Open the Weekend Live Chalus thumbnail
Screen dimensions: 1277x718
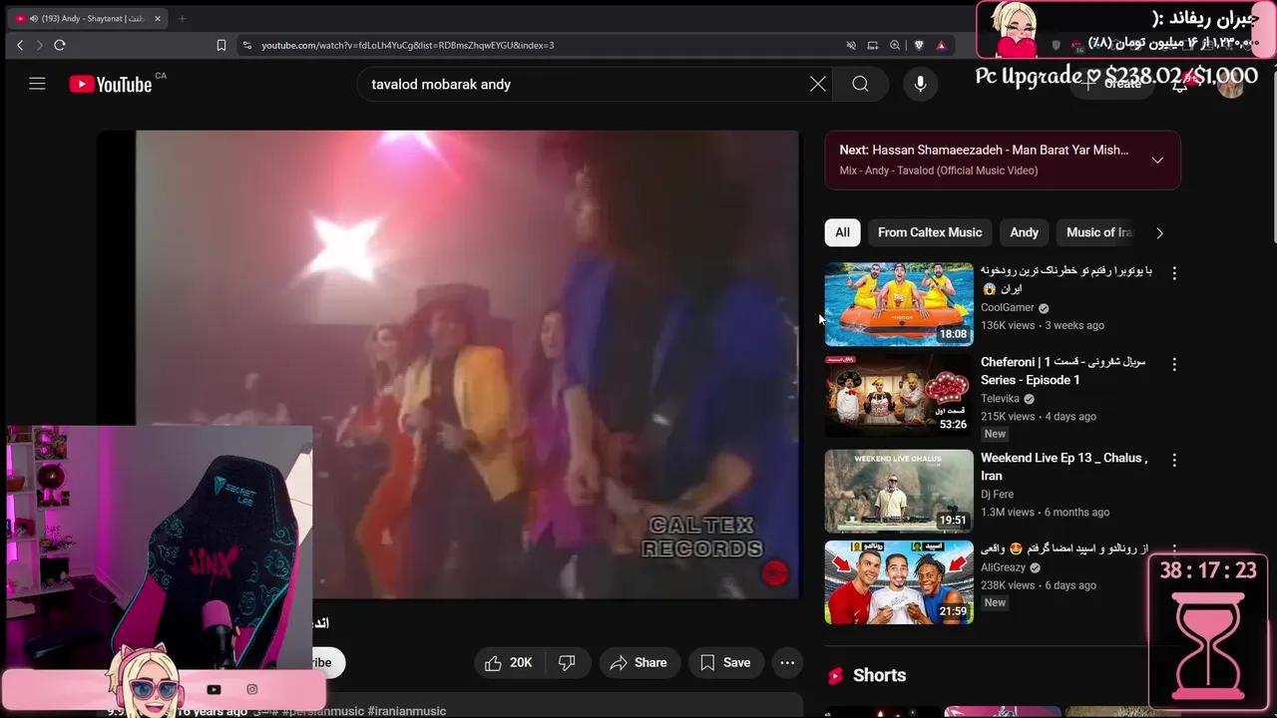[x=899, y=492]
